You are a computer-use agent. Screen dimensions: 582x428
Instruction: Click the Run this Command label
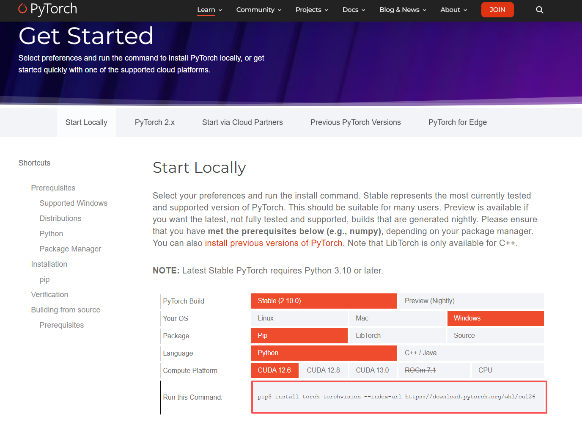(193, 398)
